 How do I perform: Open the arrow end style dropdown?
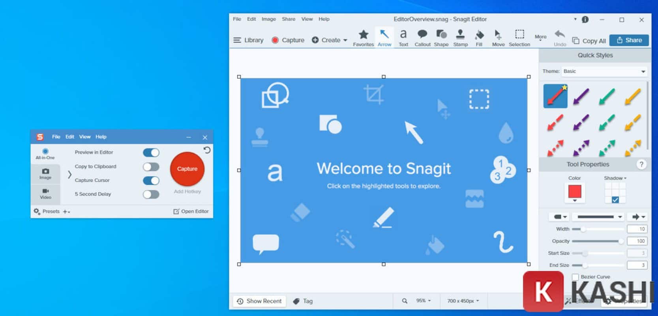point(638,217)
